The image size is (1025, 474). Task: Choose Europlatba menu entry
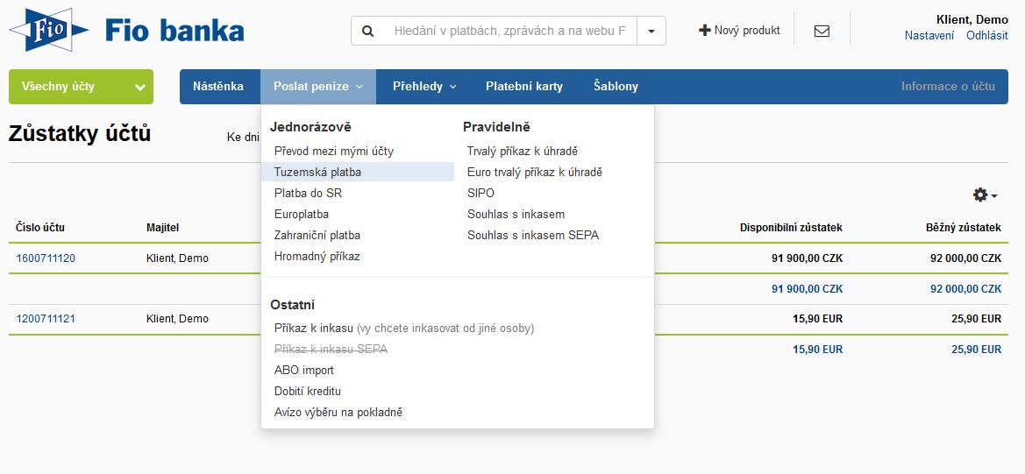click(302, 214)
